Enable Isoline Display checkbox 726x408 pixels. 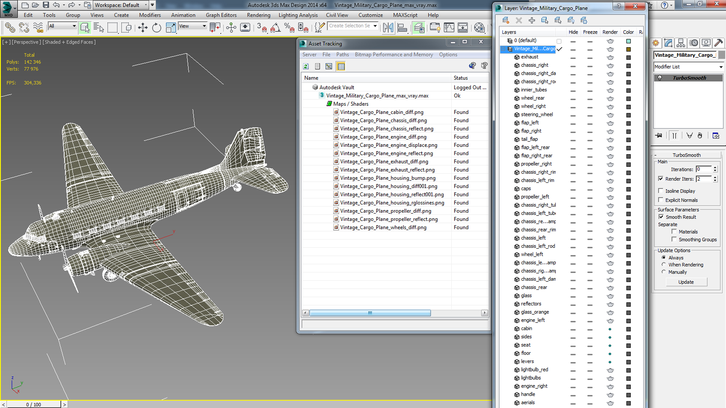point(661,191)
